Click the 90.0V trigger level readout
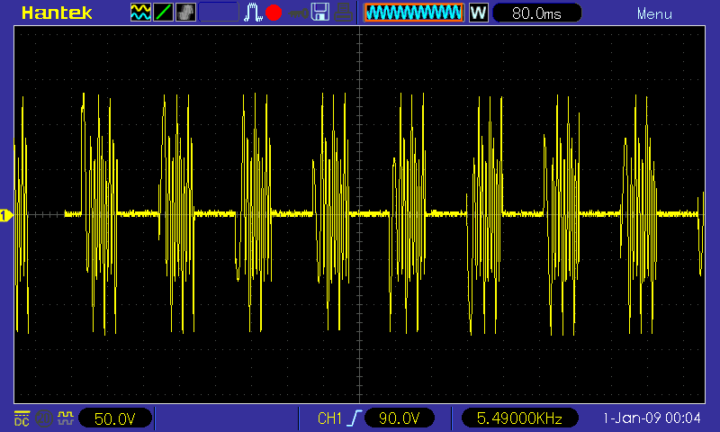 (x=399, y=418)
